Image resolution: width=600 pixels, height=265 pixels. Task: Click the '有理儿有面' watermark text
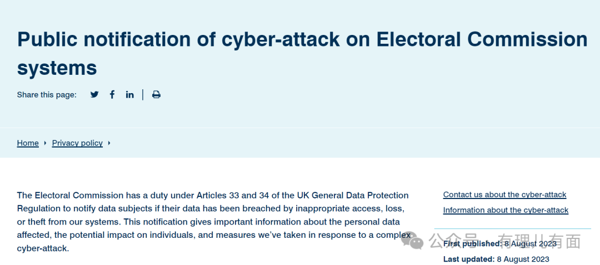click(x=539, y=241)
